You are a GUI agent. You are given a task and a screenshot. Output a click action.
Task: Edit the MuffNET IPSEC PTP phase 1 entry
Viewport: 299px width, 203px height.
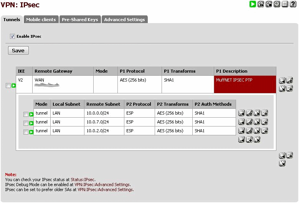pos(290,80)
